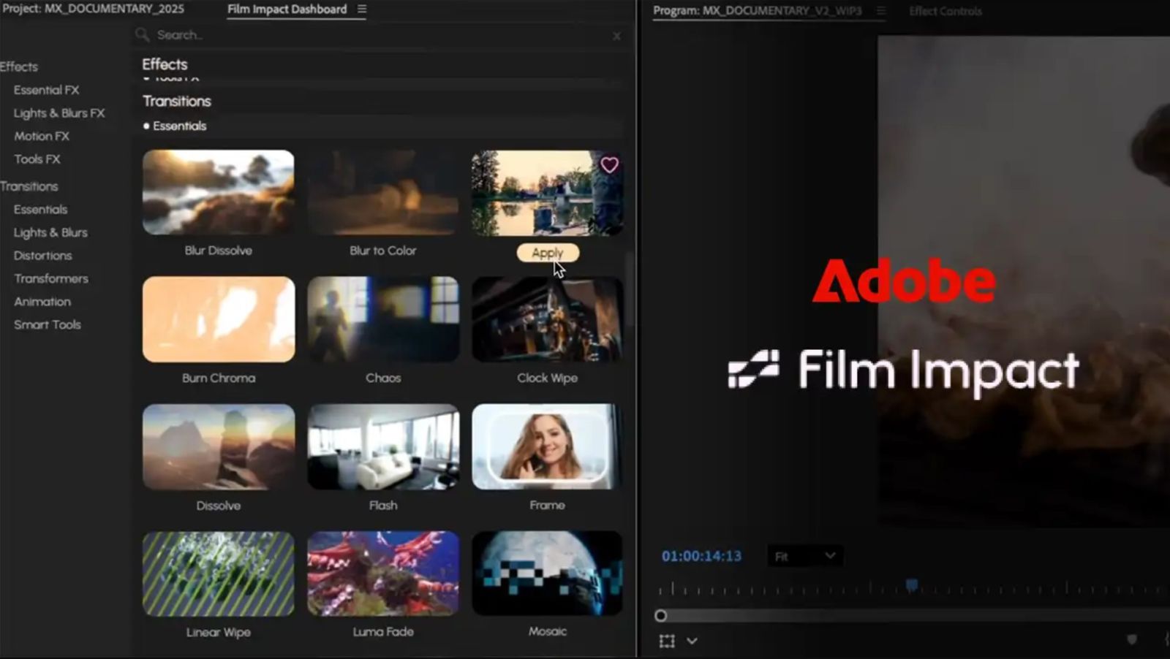The image size is (1170, 659).
Task: Select Flash transition thumbnail
Action: coord(383,447)
